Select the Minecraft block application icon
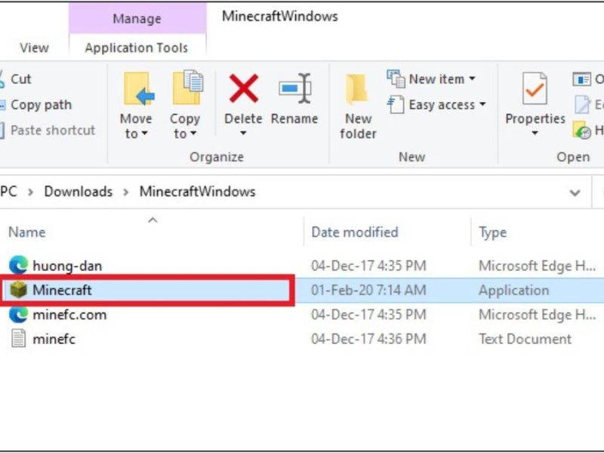This screenshot has width=604, height=453. (x=18, y=290)
